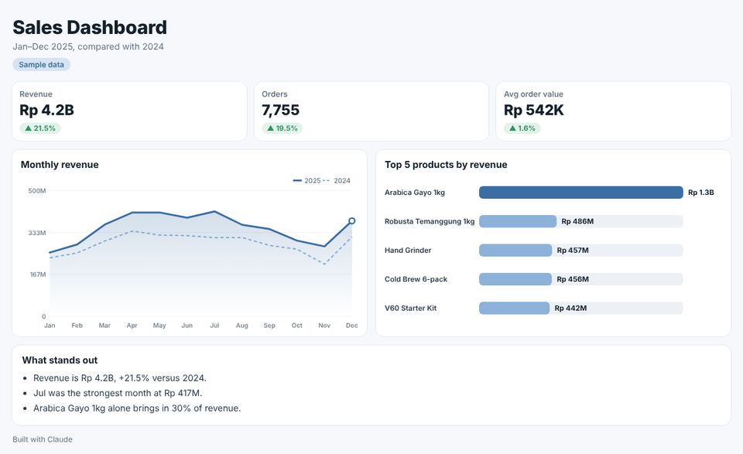The image size is (743, 454).
Task: Click the bullet about Jul strongest month
Action: (x=118, y=394)
